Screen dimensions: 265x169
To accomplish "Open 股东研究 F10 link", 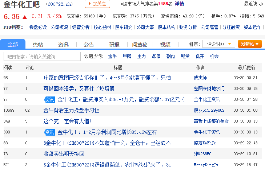I will coord(124,27).
